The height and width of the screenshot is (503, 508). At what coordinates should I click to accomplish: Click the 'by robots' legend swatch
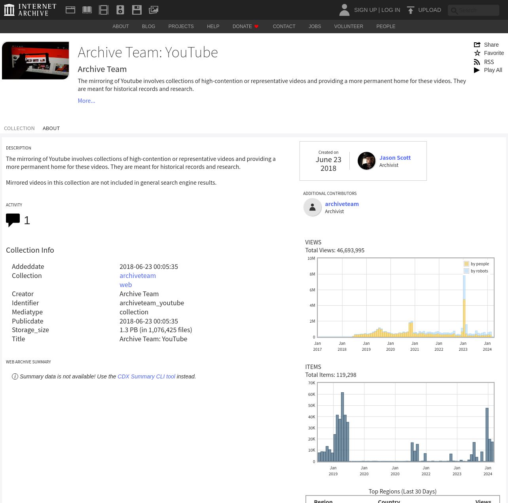coord(466,271)
